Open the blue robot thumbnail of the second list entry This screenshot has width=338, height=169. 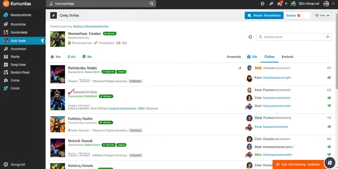pyautogui.click(x=57, y=100)
